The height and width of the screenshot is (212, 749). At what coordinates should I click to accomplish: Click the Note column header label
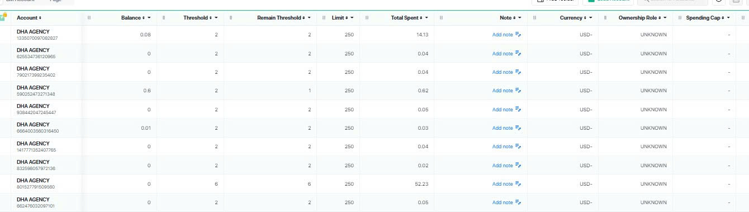coord(505,18)
